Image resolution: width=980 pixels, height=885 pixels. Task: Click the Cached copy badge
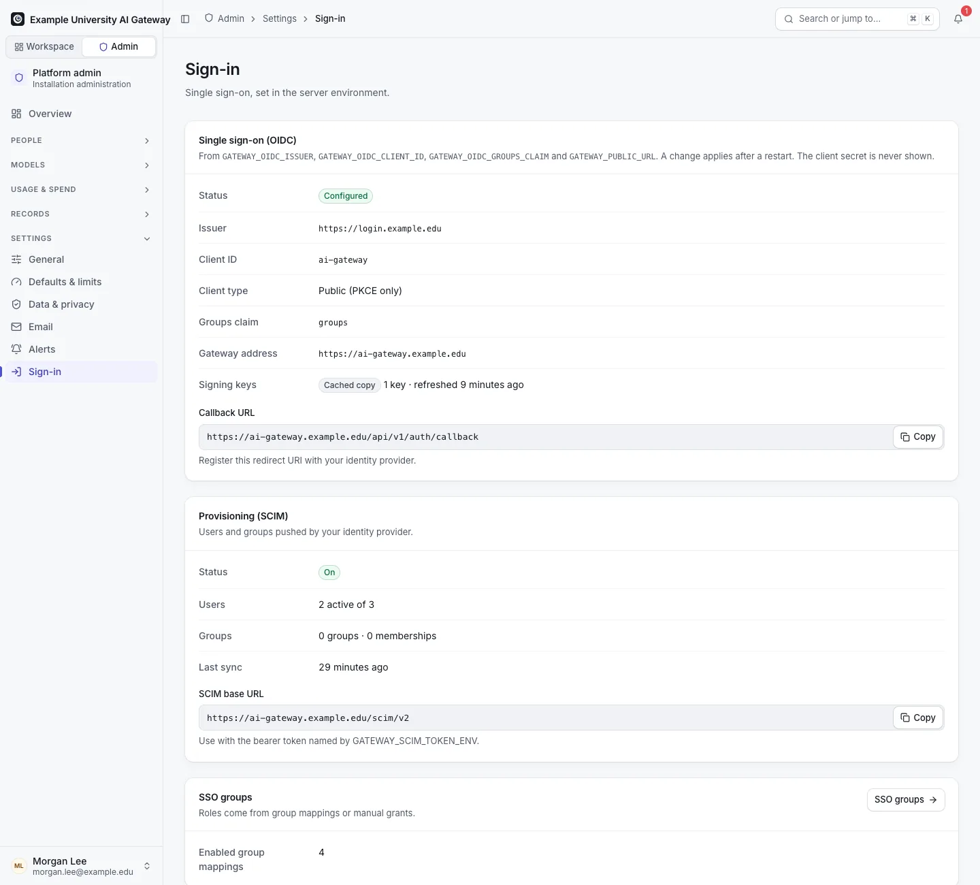click(x=349, y=385)
